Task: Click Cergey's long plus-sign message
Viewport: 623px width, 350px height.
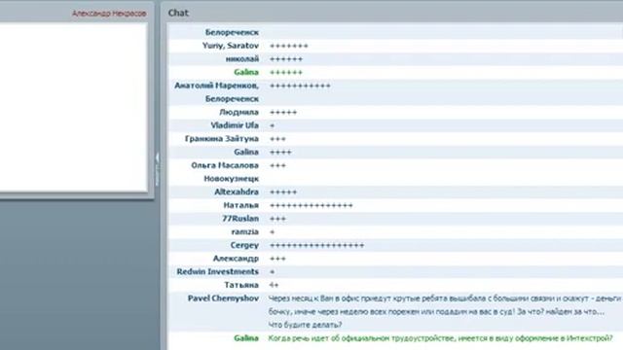Action: tap(316, 245)
